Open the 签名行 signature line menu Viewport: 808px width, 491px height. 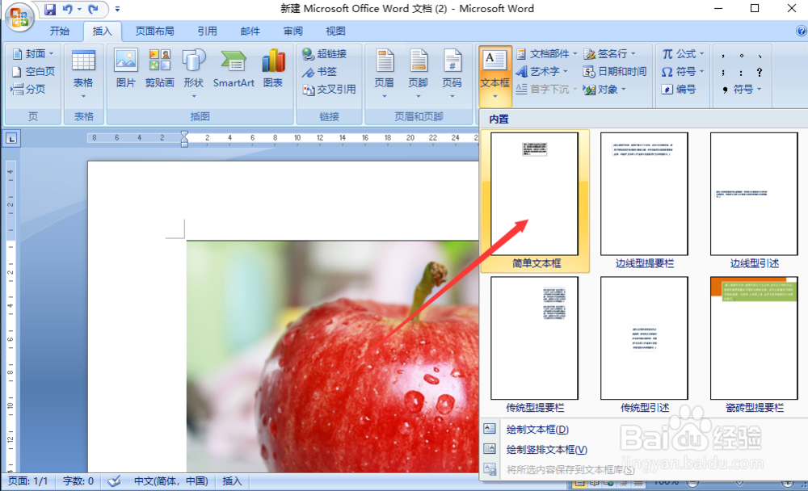click(610, 53)
